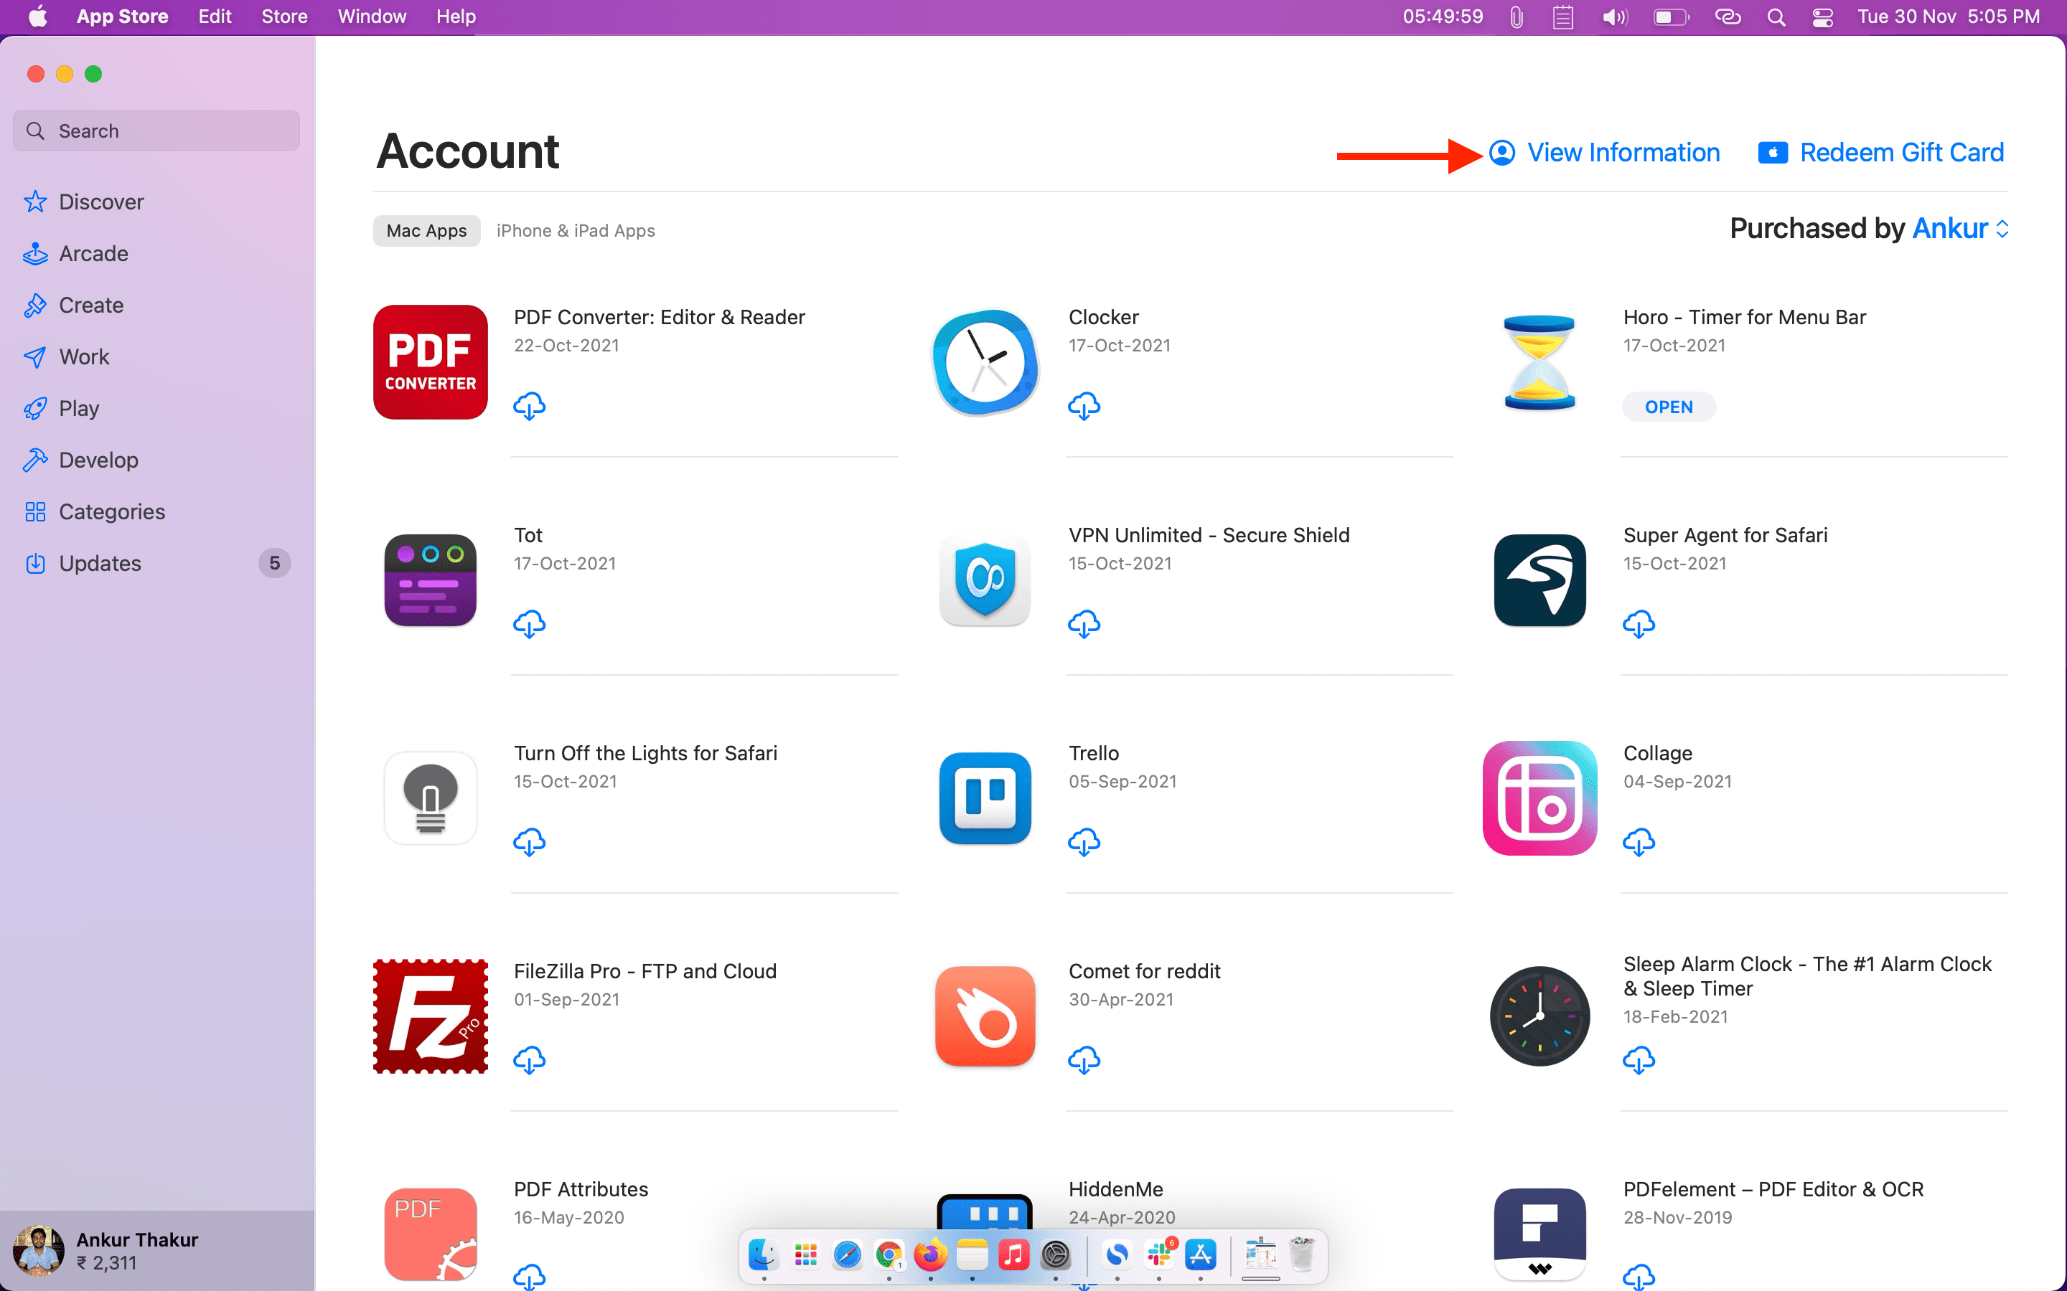Open the Store menu
The image size is (2067, 1291).
click(x=284, y=16)
